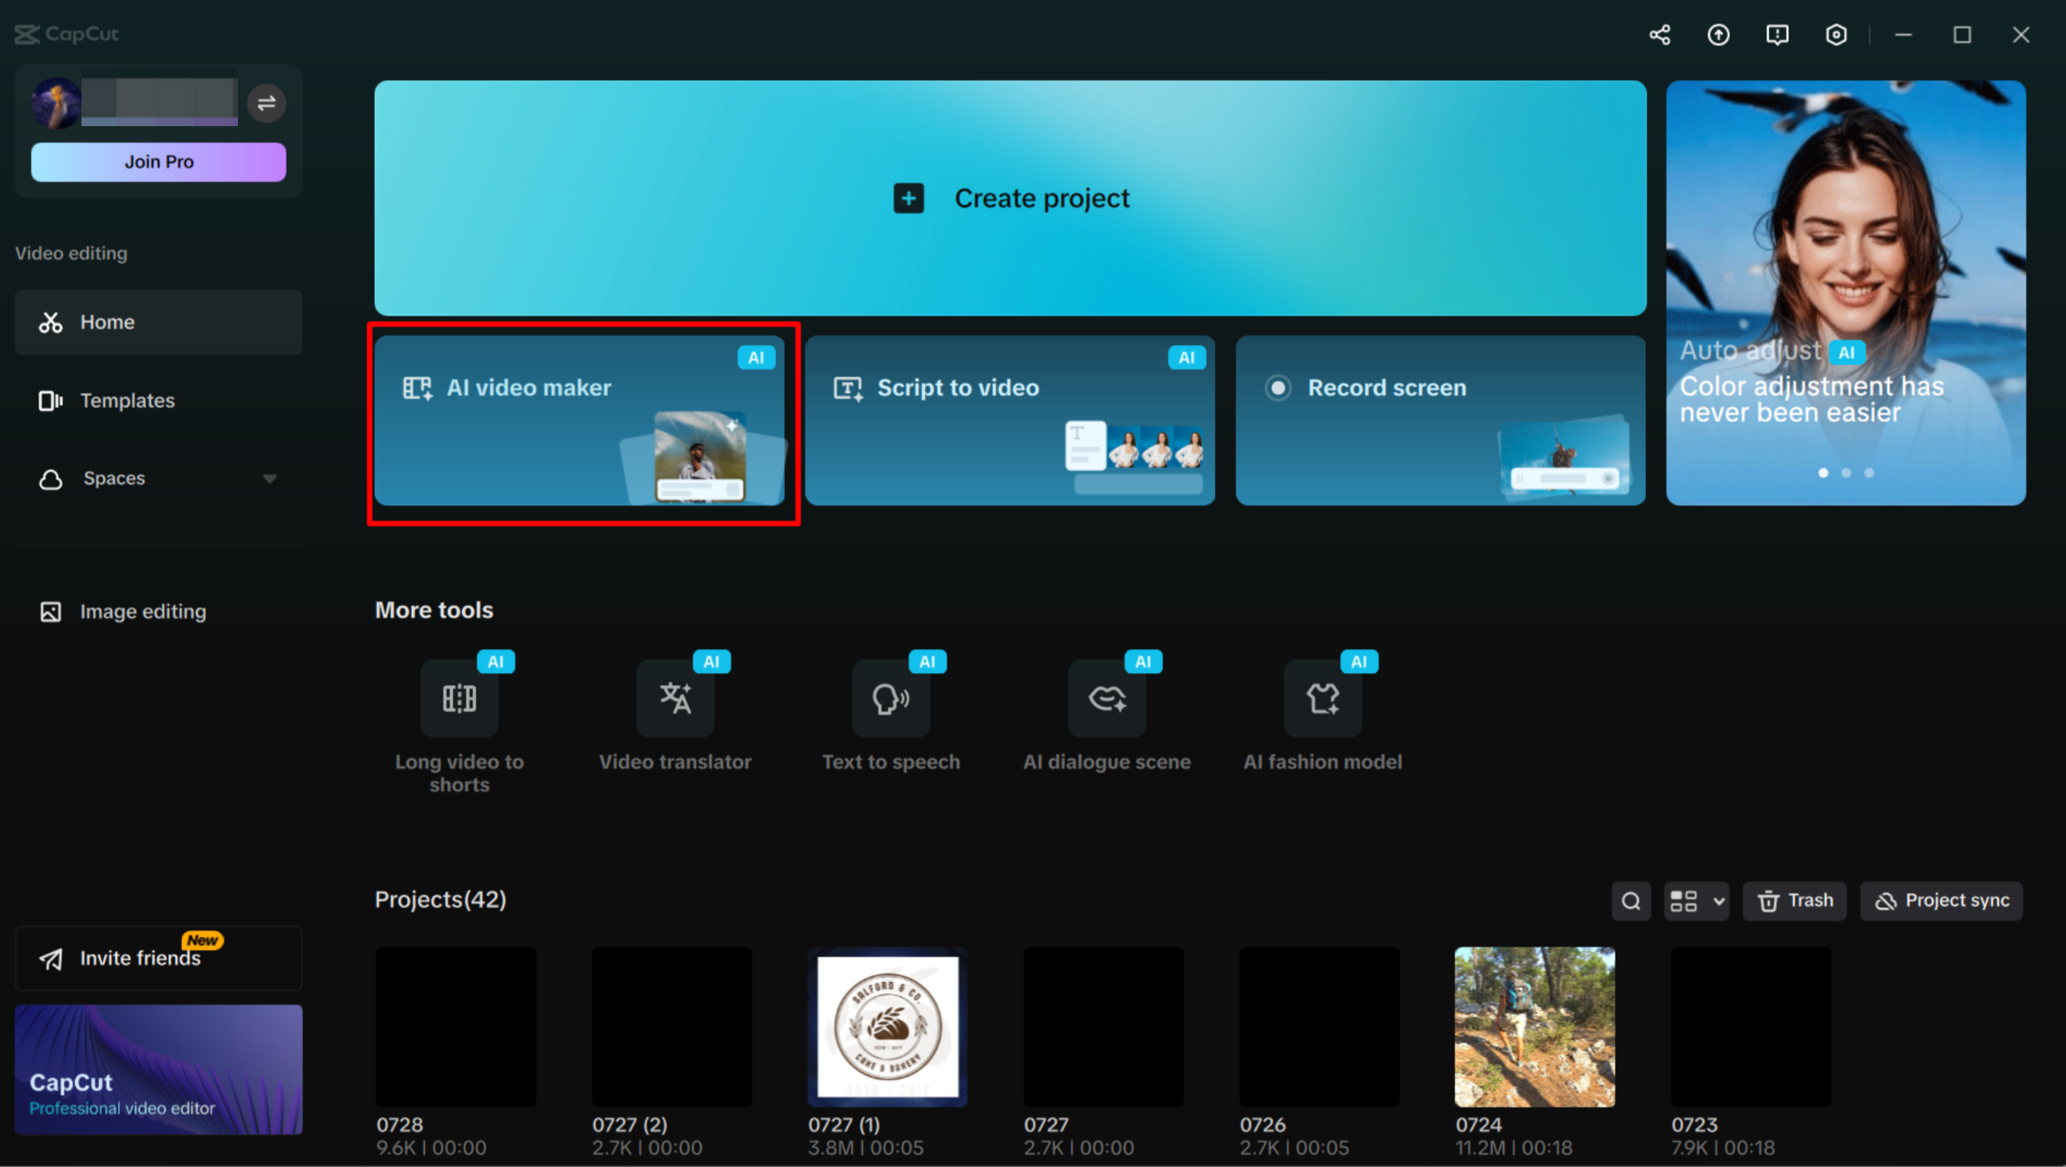The width and height of the screenshot is (2066, 1167).
Task: Go to Image editing
Action: pos(142,611)
